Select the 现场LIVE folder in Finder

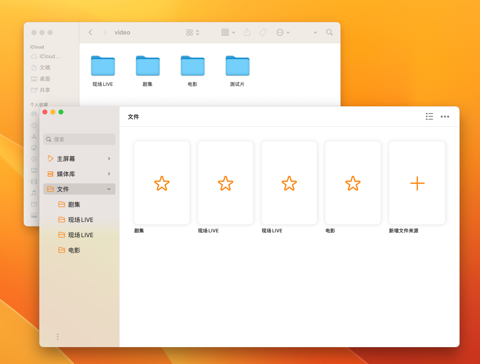click(x=103, y=71)
